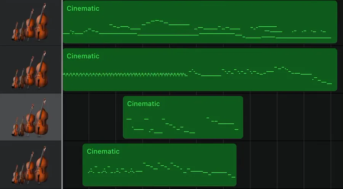This screenshot has height=189, width=343.
Task: Click the smallest violin in the bottom track icon
Action: (15, 176)
